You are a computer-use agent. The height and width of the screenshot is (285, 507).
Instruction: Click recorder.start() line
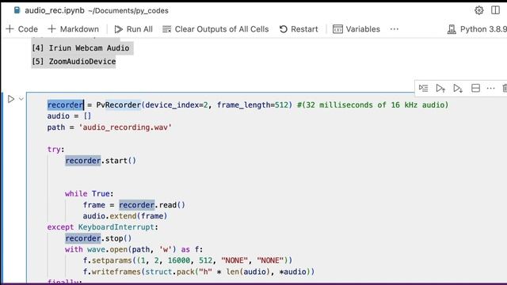click(x=101, y=161)
